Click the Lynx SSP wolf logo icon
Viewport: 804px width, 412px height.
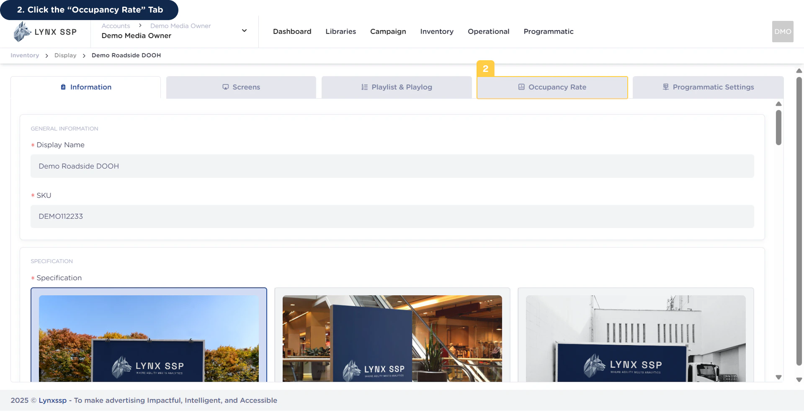tap(22, 32)
